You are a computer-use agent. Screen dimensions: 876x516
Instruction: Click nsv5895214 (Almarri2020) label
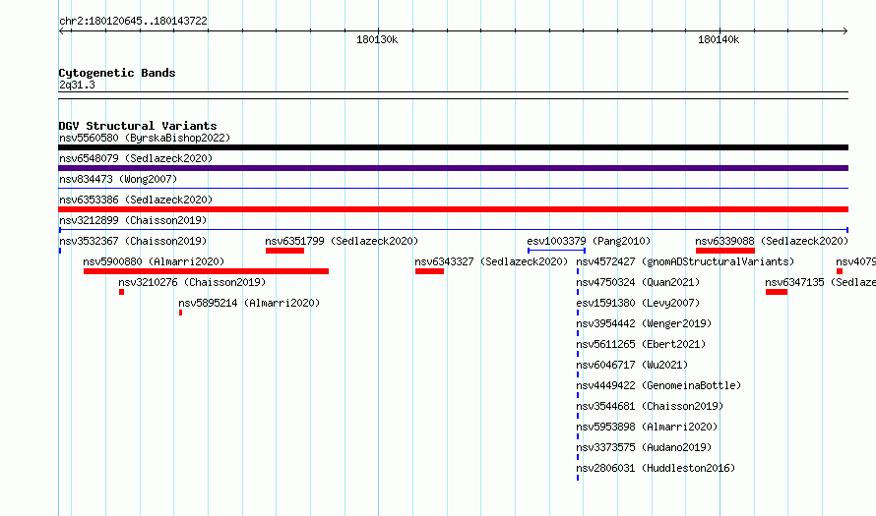pos(249,303)
